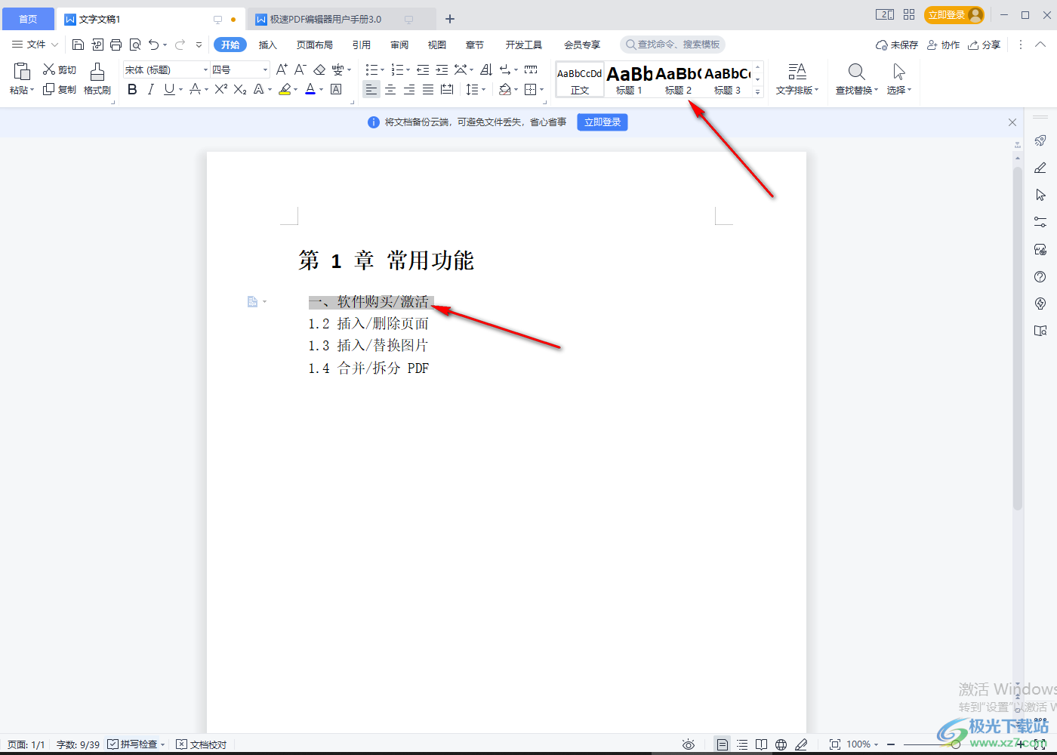Enable center text alignment
The height and width of the screenshot is (755, 1057).
tap(390, 89)
